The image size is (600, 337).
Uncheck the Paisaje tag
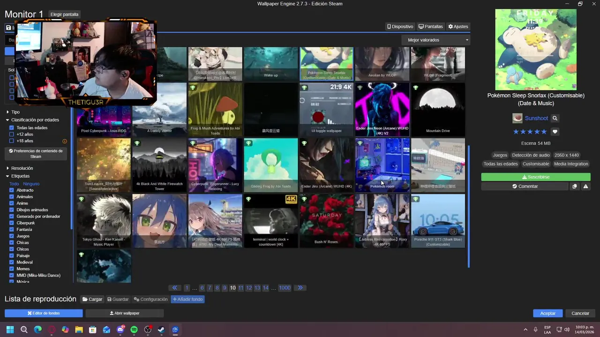(12, 256)
